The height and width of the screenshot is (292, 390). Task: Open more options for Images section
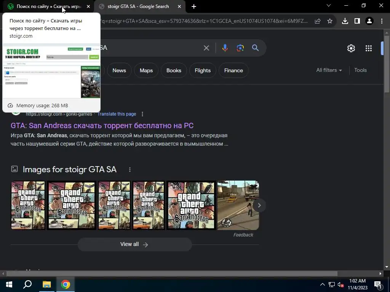click(x=129, y=170)
